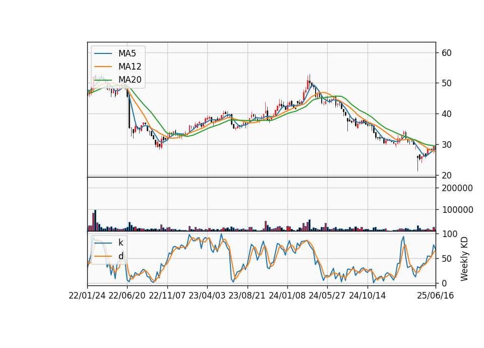Click the price axis label 60
Viewport: 484px width, 348px height.
click(x=446, y=53)
